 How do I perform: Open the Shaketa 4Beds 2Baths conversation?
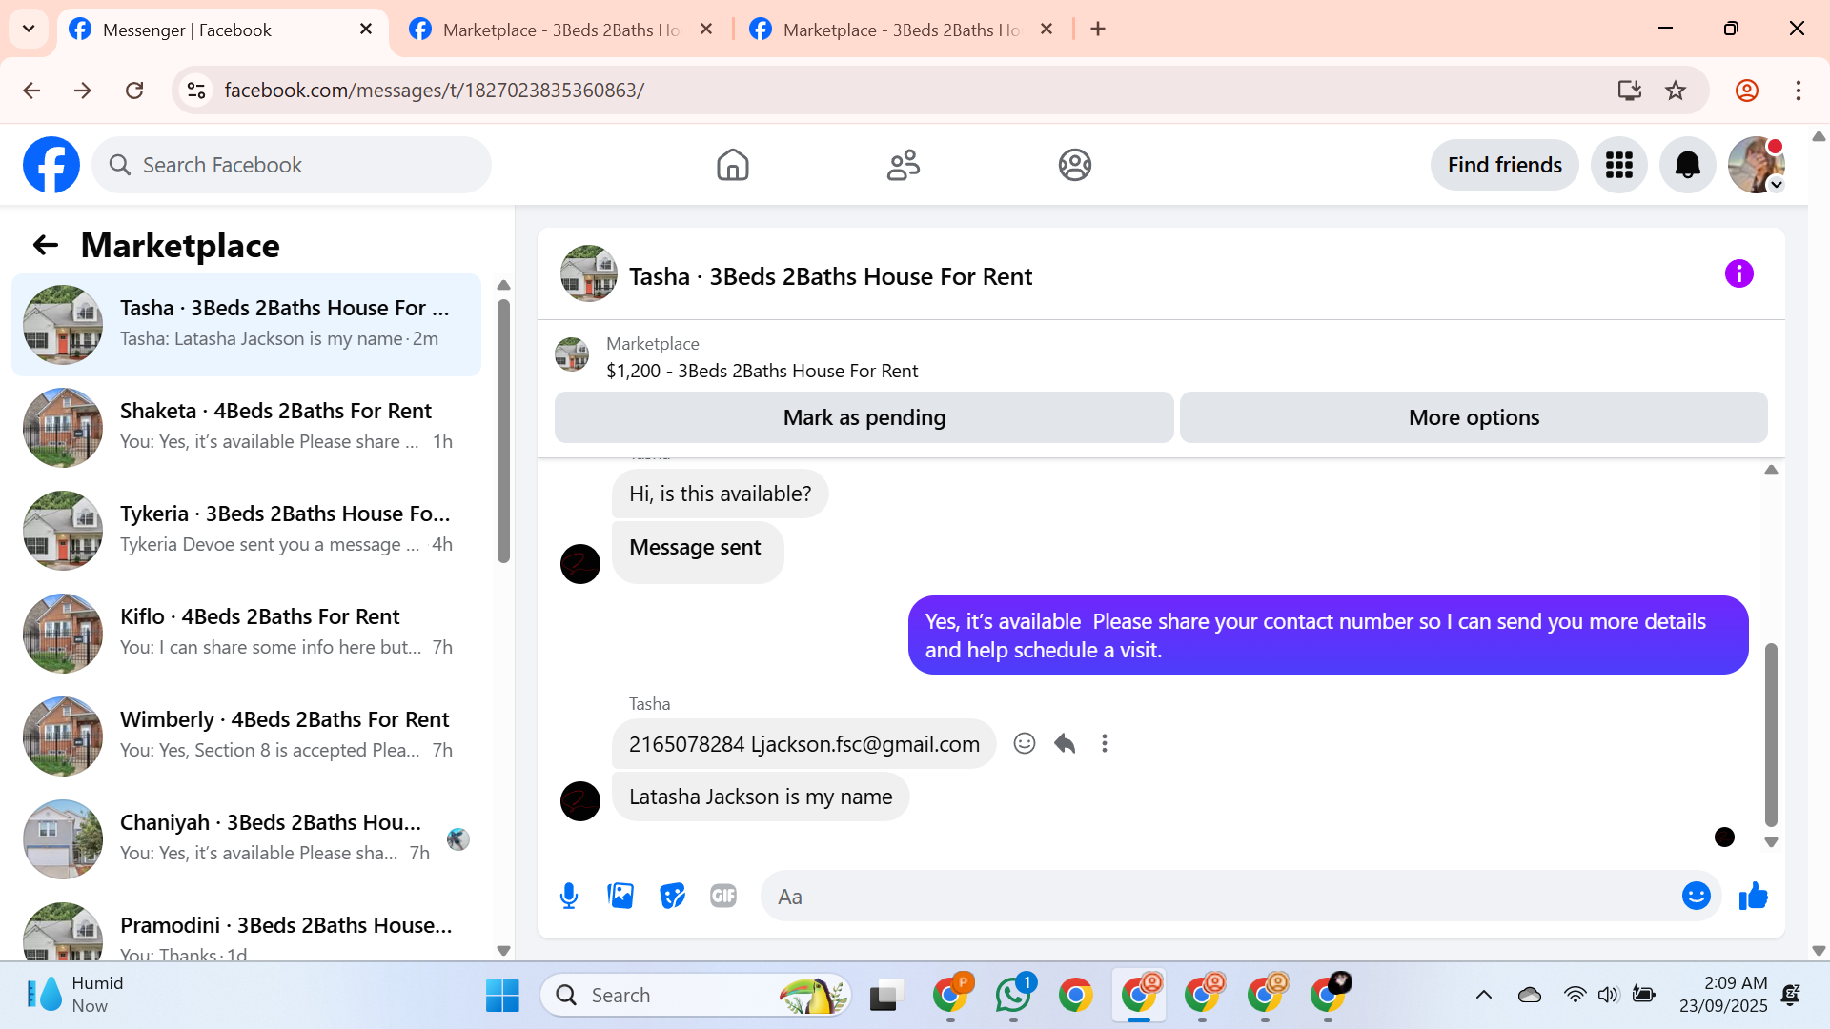pyautogui.click(x=246, y=428)
